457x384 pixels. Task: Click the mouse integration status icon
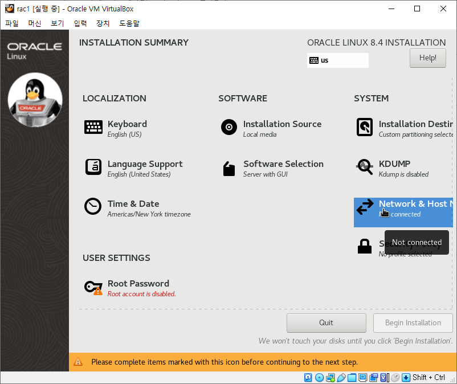[x=395, y=378]
